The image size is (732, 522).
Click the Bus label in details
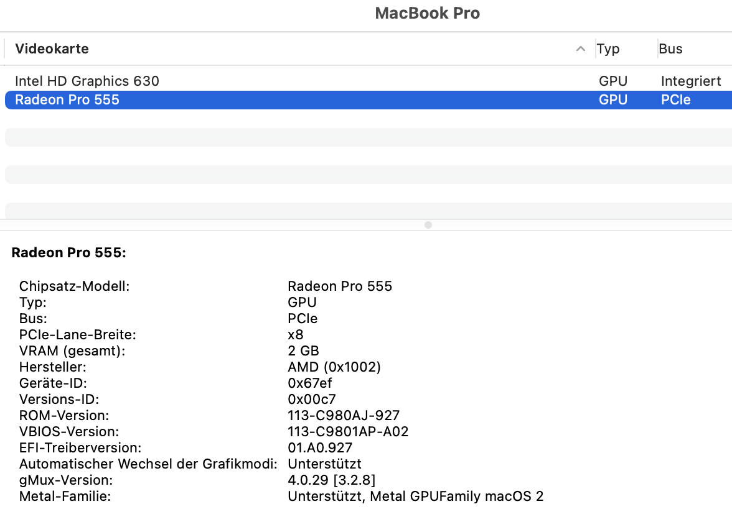pos(33,319)
